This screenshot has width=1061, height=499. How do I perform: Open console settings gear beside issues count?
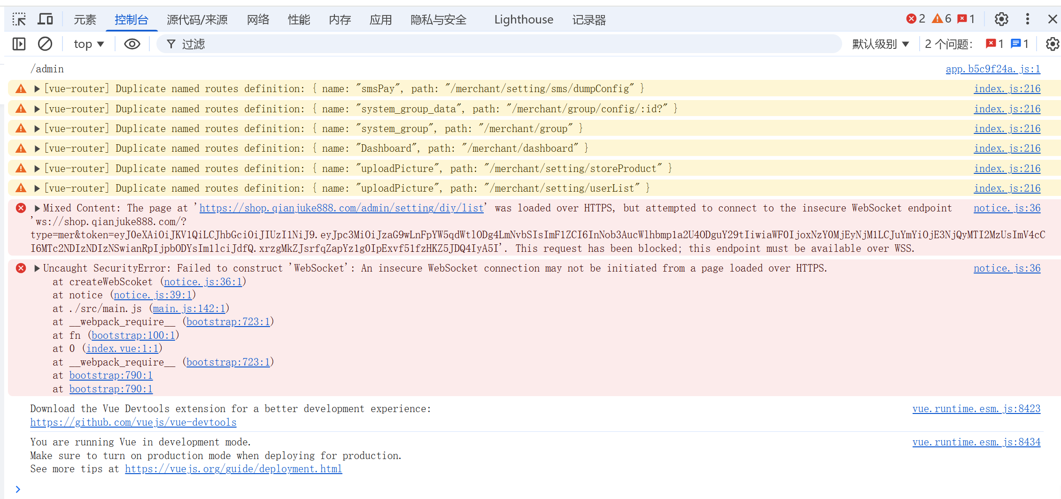(1052, 44)
